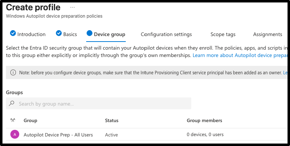Go to the Introduction tab
This screenshot has height=146, width=290.
coord(31,35)
